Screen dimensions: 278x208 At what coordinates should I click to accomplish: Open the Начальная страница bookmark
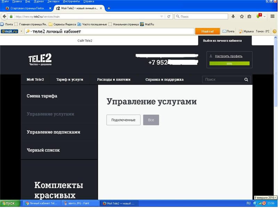[x=124, y=24]
